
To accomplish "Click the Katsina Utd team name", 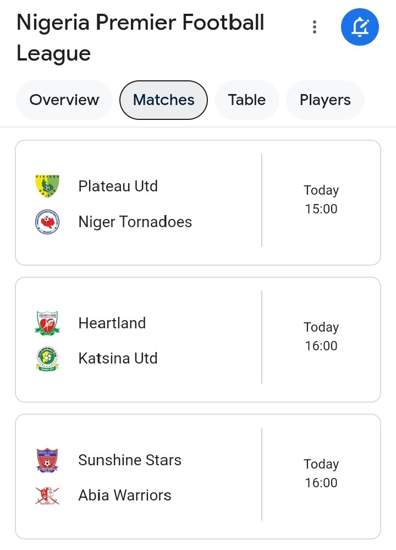I will 118,359.
